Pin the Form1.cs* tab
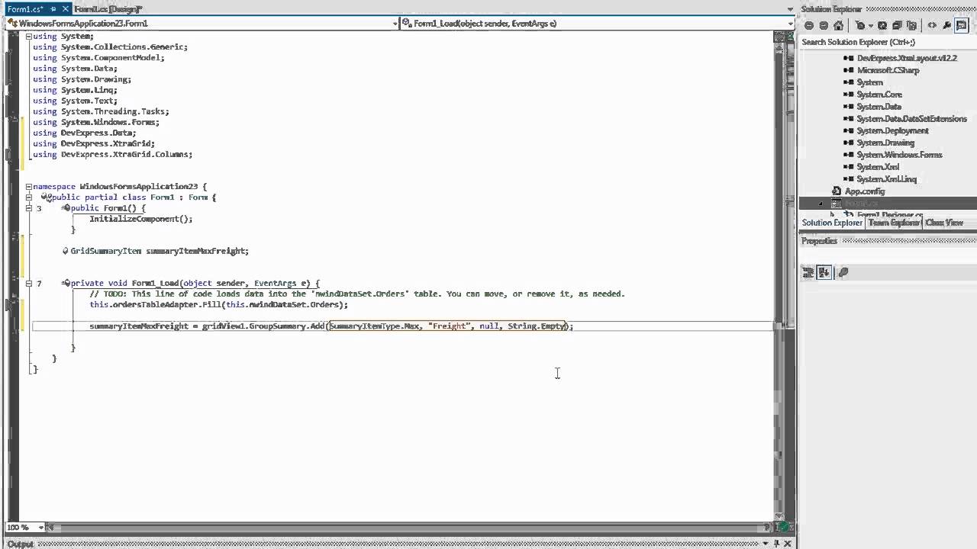Screen dimensions: 977x549 pyautogui.click(x=53, y=9)
